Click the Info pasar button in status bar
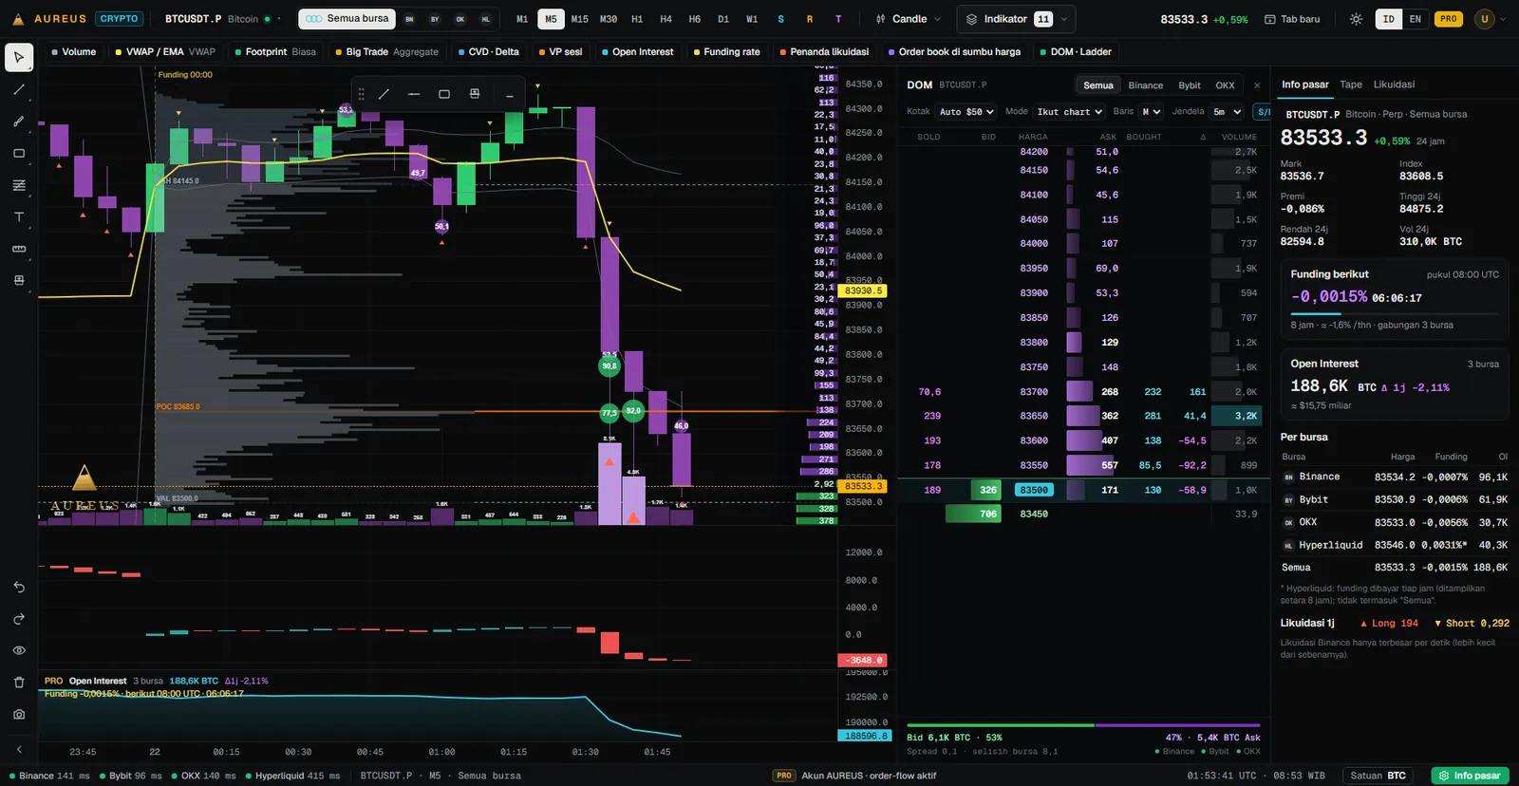The width and height of the screenshot is (1519, 786). 1470,776
